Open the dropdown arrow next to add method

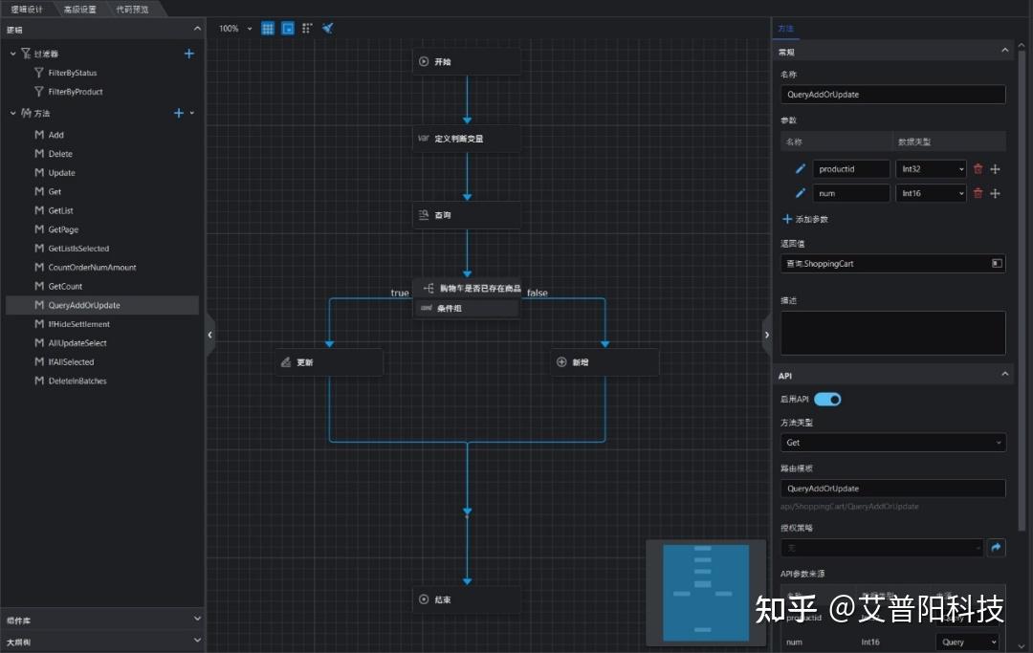tap(192, 113)
